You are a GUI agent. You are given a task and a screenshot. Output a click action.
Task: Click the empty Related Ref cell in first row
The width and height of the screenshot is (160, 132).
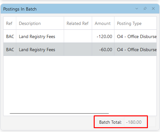point(78,36)
